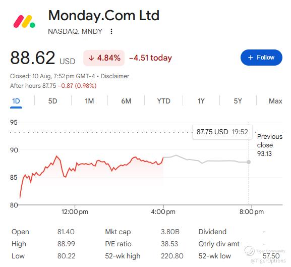Click the gray after-hours line segment
Screen dimensions: 291x267
206,160
